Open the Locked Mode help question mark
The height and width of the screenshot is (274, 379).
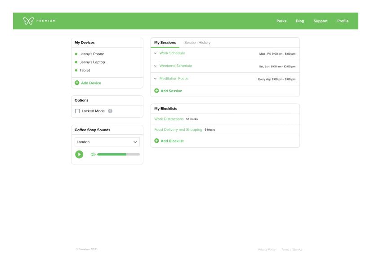coord(110,111)
